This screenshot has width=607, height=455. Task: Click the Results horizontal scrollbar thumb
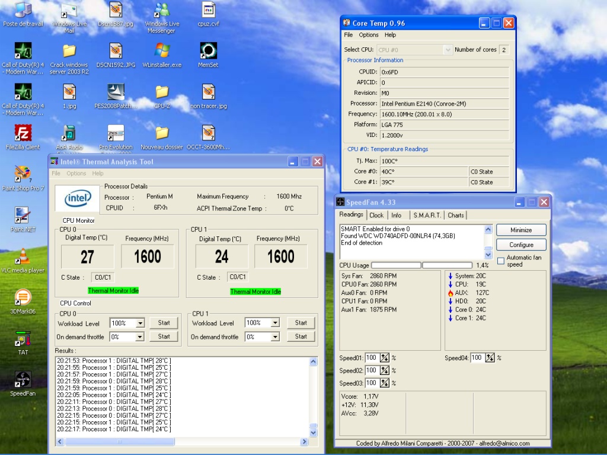coord(120,441)
